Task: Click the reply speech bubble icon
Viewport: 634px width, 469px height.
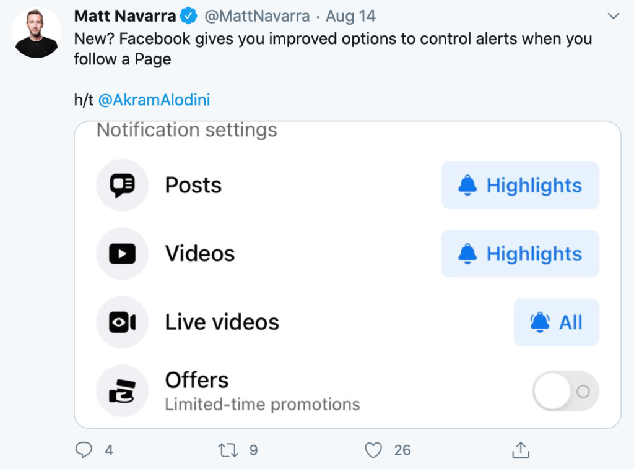Action: pyautogui.click(x=83, y=450)
